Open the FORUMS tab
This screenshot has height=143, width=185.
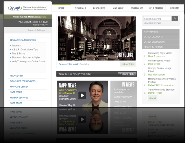tap(175, 8)
